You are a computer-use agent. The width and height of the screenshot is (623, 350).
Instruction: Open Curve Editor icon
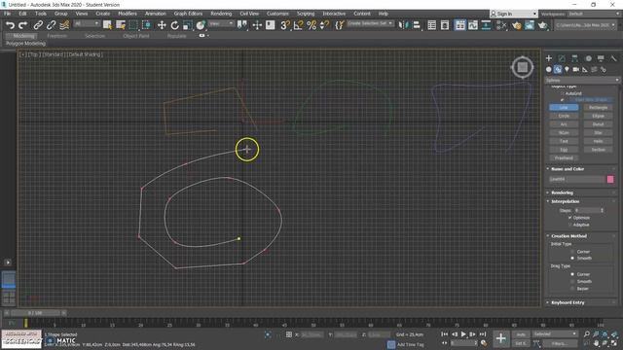[473, 25]
